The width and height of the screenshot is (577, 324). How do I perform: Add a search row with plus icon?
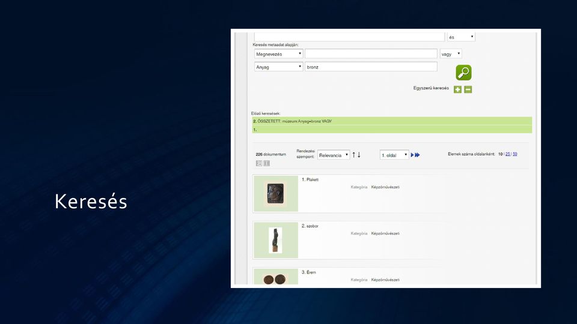[457, 89]
